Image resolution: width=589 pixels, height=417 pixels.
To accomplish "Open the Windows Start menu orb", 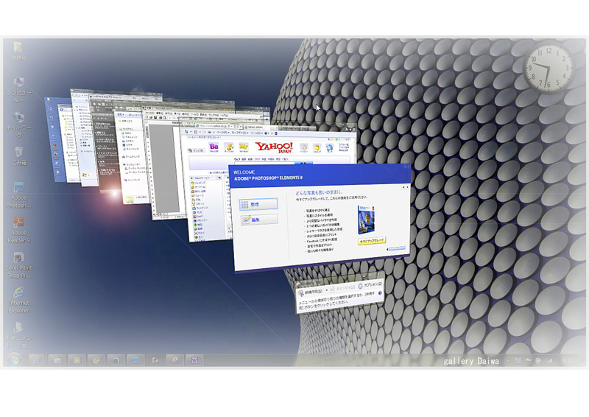I will (15, 360).
